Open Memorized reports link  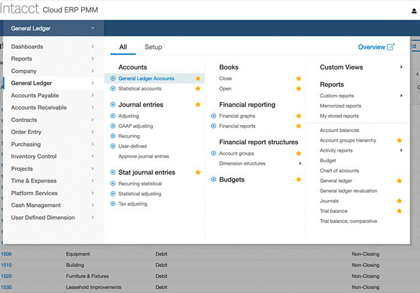click(x=341, y=106)
